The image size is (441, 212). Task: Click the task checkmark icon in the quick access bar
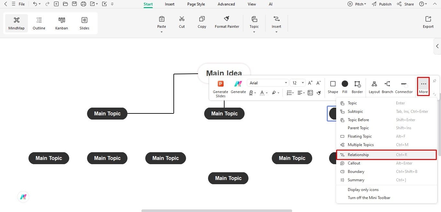coord(104,4)
